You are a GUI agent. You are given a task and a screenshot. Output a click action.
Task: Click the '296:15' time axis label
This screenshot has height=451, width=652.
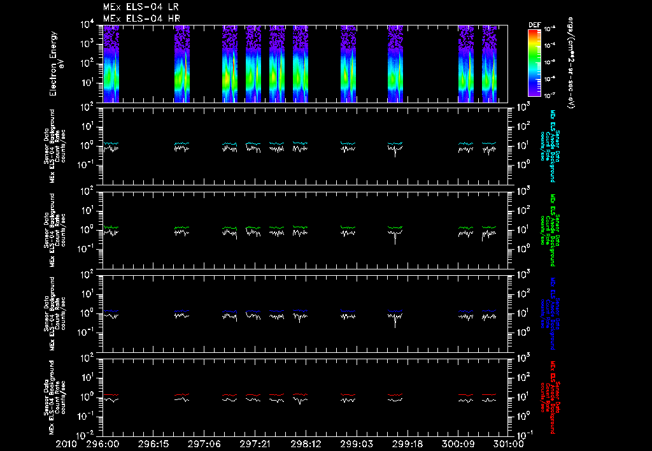click(153, 444)
